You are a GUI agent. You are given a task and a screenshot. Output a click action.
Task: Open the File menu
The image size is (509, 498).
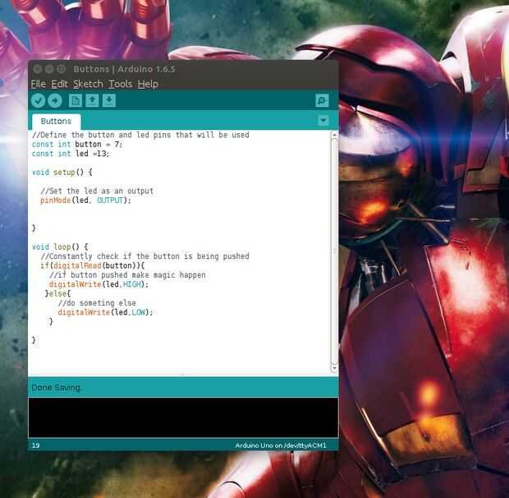[39, 84]
